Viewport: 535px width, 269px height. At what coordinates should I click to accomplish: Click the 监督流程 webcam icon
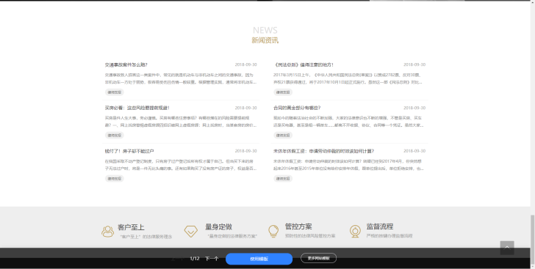point(355,231)
